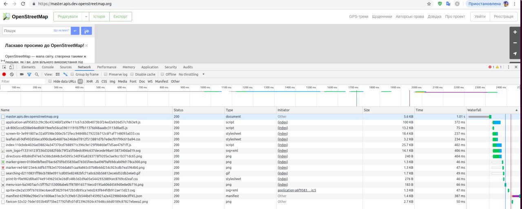Close the DevTools panel
The height and width of the screenshot is (209, 522).
click(x=516, y=67)
